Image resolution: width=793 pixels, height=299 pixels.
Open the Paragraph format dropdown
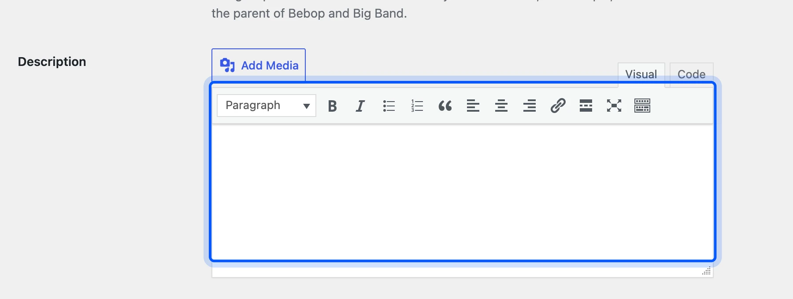(x=267, y=106)
